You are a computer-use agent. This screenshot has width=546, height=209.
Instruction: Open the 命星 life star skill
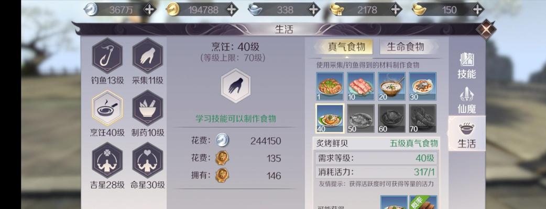147,160
